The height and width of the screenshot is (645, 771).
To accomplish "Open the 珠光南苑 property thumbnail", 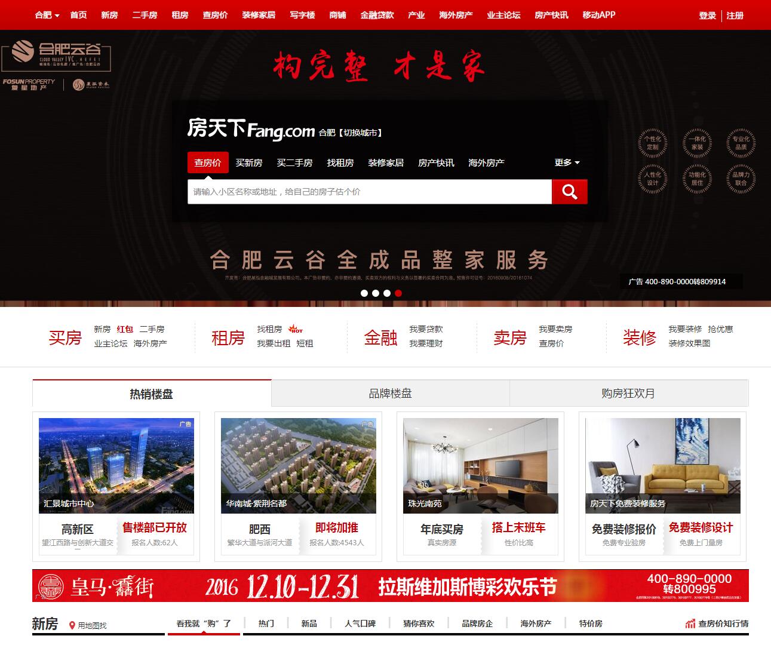I will coord(481,466).
